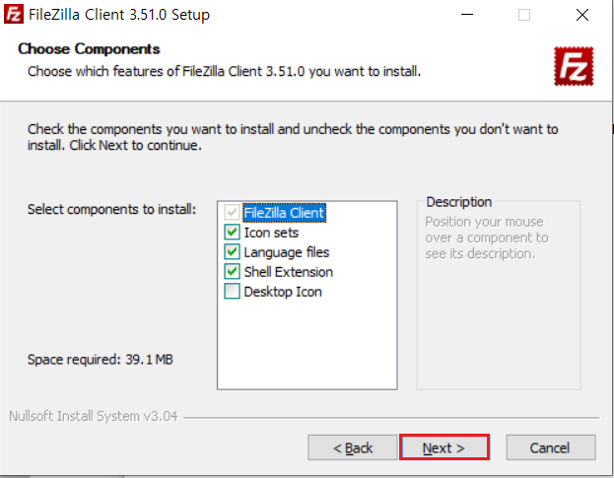Select the highlighted FileZilla Client label
The image size is (614, 478).
[x=284, y=213]
